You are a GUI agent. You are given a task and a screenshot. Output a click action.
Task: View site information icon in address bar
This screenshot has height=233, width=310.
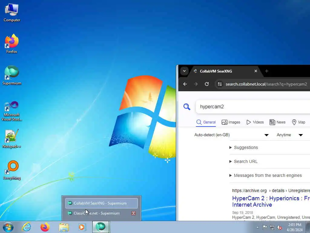point(220,84)
